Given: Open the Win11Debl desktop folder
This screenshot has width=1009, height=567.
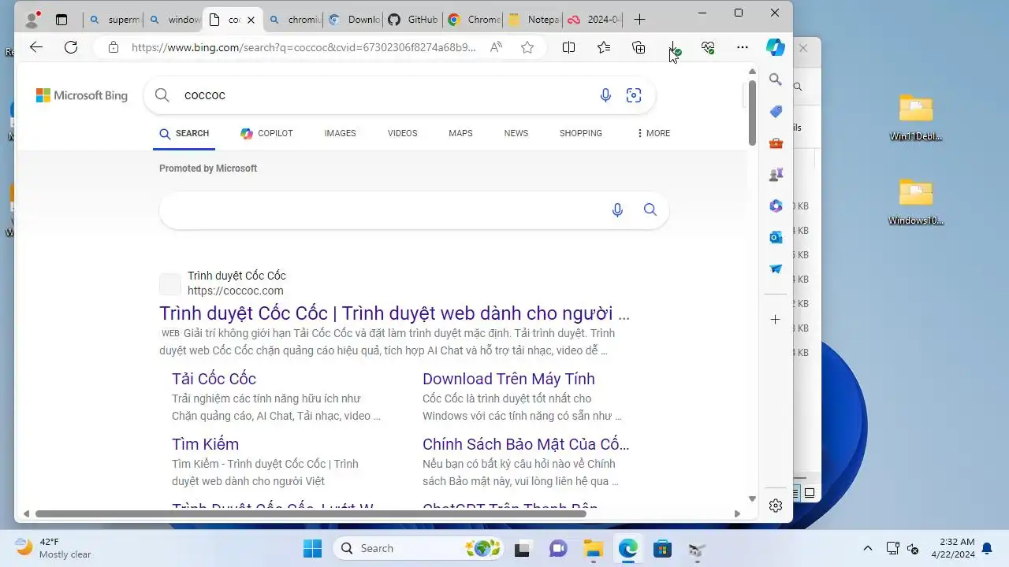Looking at the screenshot, I should pos(916,117).
